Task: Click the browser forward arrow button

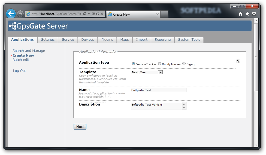Action: tap(20, 14)
